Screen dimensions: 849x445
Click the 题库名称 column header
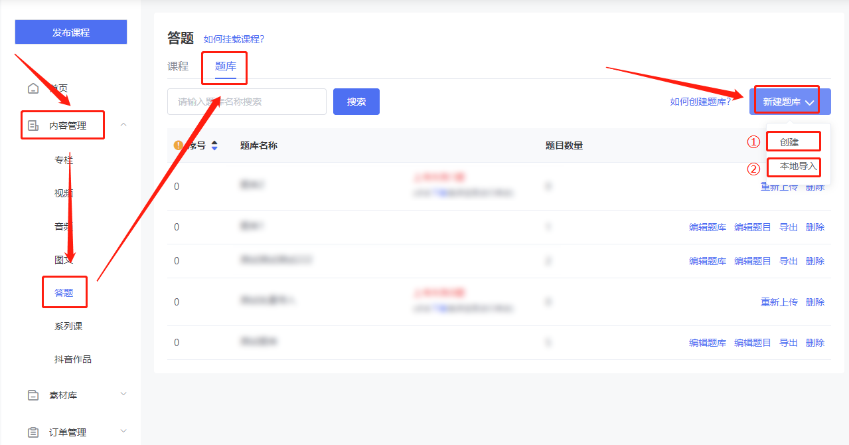coord(259,145)
